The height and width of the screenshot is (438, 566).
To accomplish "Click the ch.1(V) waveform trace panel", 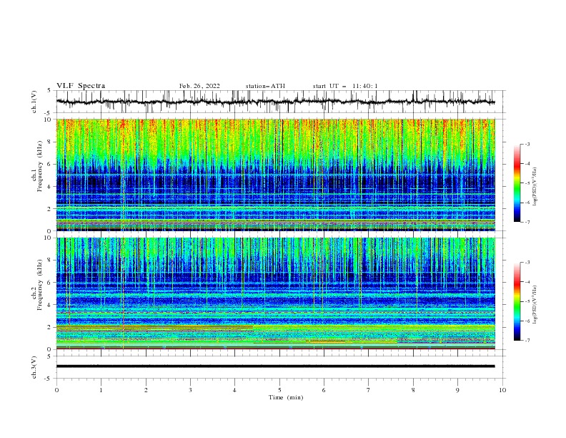I will click(x=281, y=102).
